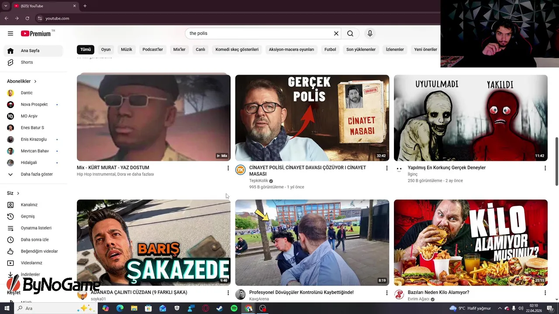Expand Daha fazla göster subscriptions
This screenshot has height=314, width=559.
click(34, 174)
